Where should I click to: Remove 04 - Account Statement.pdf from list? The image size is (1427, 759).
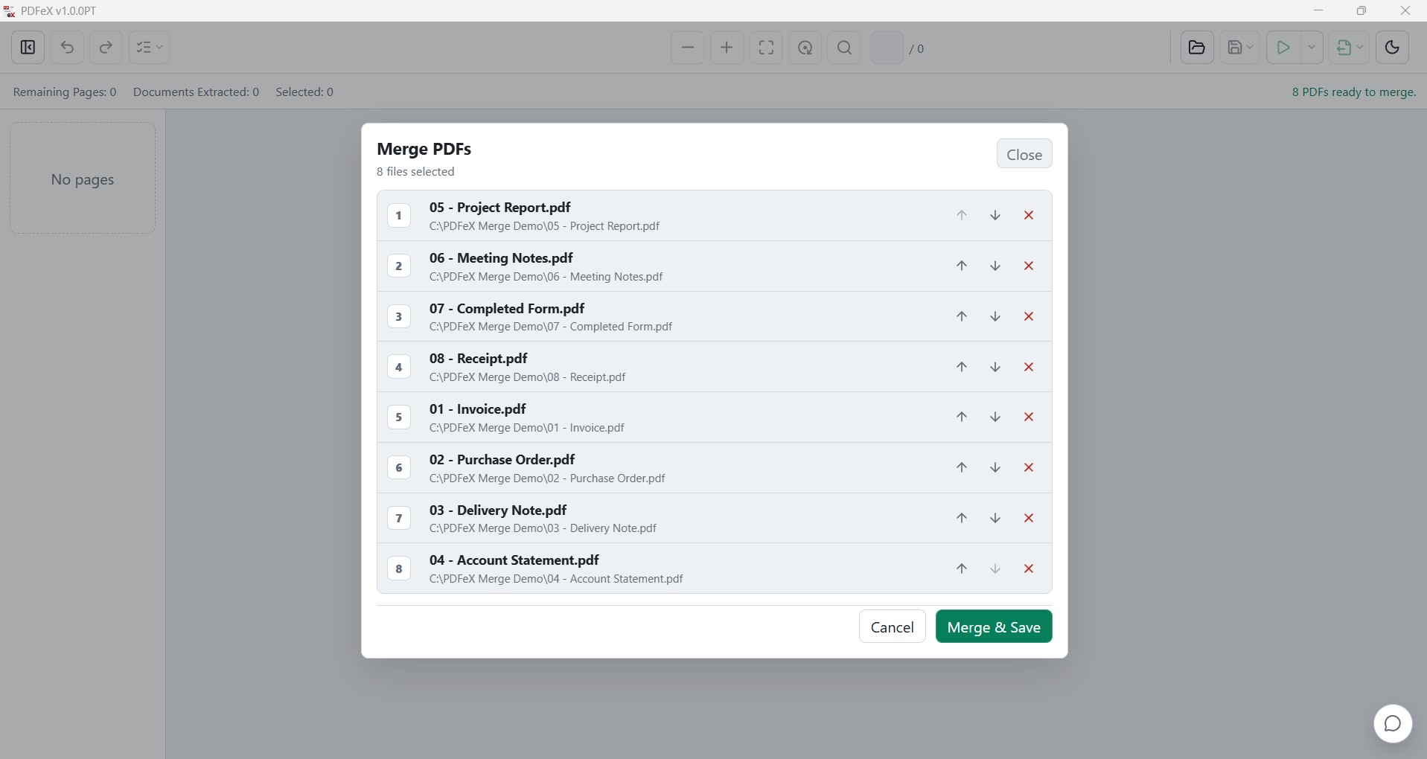point(1029,569)
